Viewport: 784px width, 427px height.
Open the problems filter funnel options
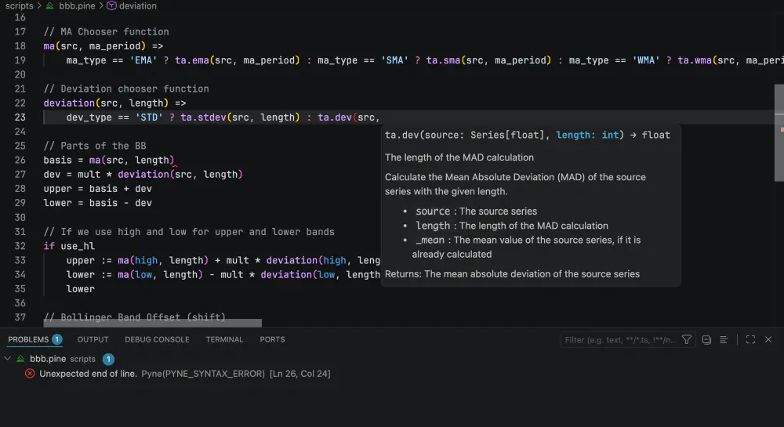coord(687,339)
